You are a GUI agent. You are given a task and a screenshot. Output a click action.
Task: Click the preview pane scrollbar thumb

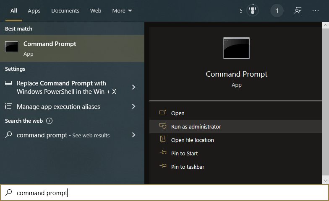[326, 102]
